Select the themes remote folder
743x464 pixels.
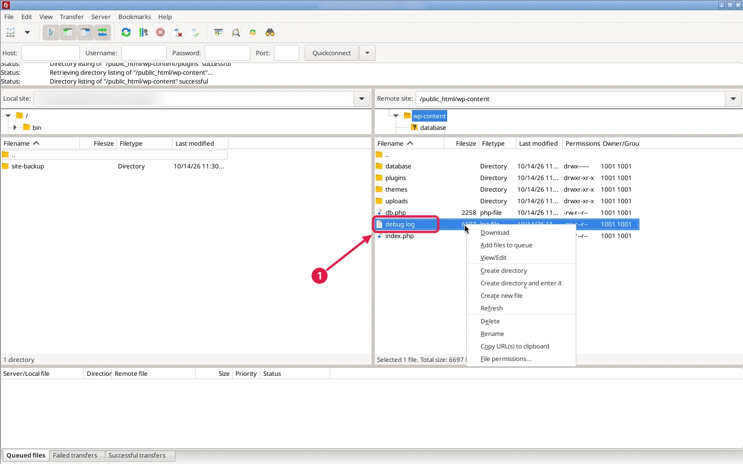(396, 189)
